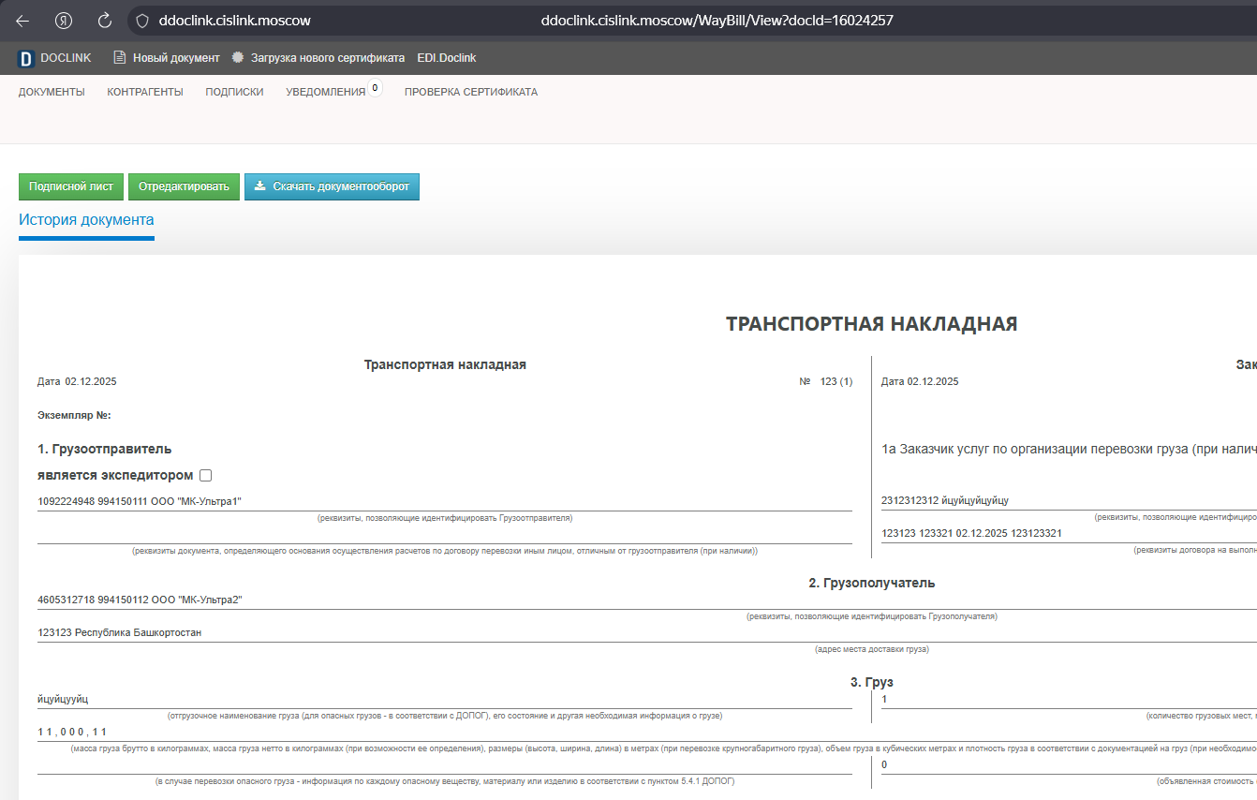Reload the page with the refresh icon
The height and width of the screenshot is (800, 1257).
point(105,20)
